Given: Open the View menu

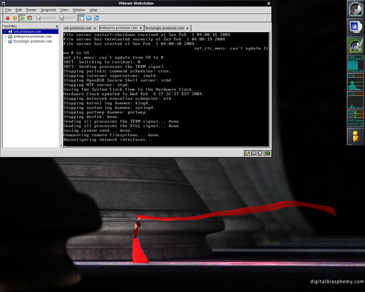Looking at the screenshot, I should (64, 10).
